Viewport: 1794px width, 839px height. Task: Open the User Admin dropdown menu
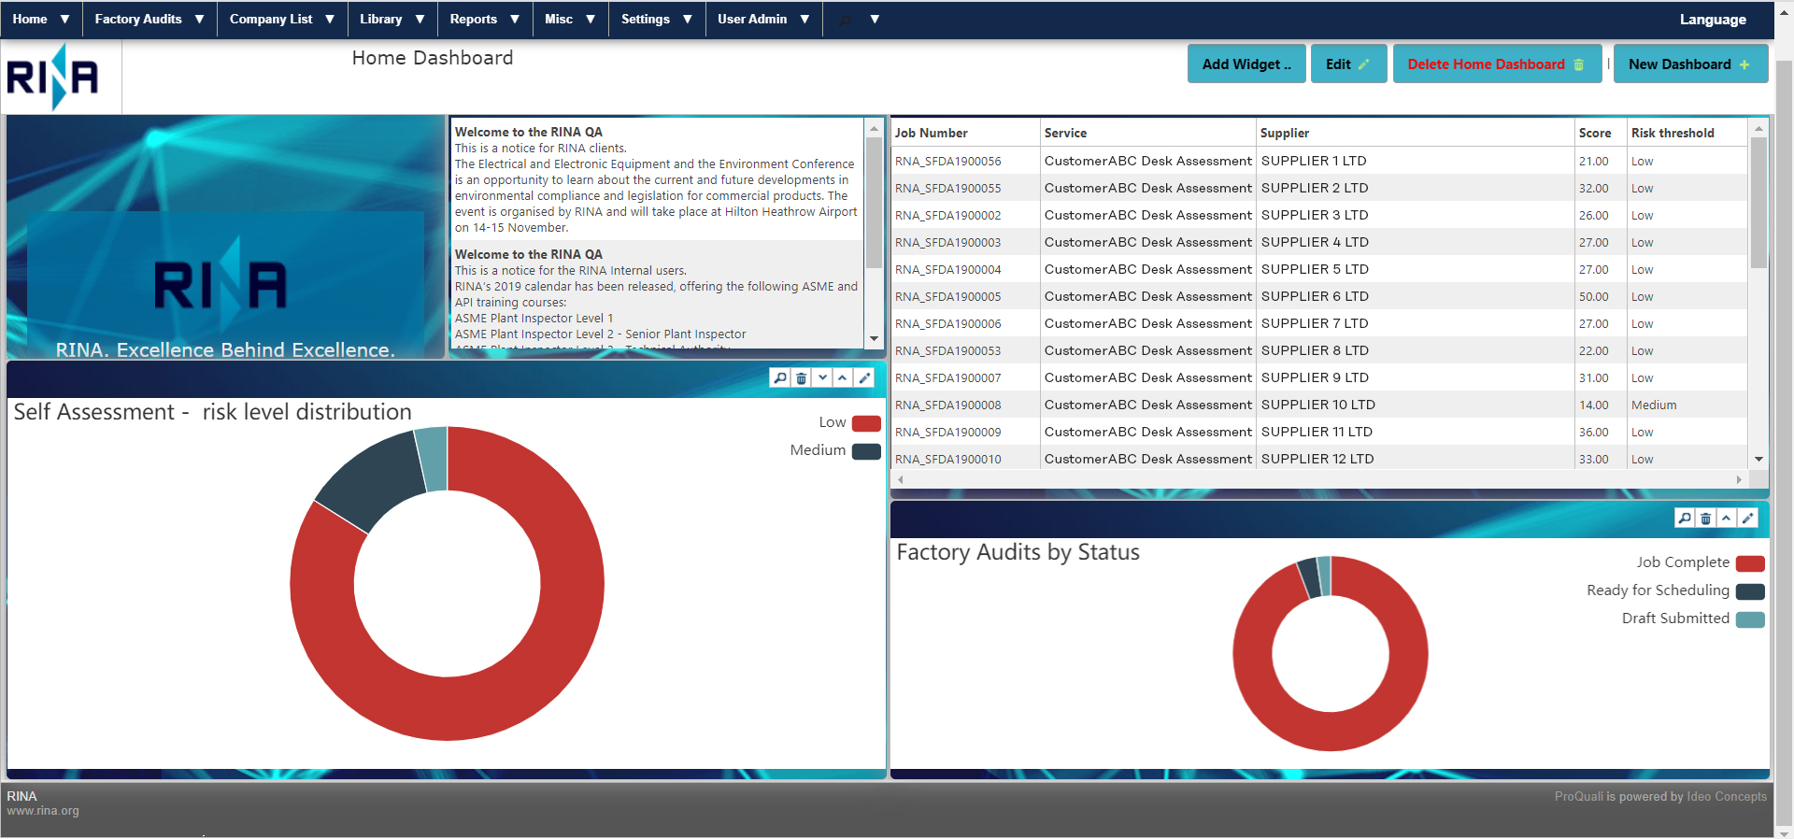click(x=762, y=20)
